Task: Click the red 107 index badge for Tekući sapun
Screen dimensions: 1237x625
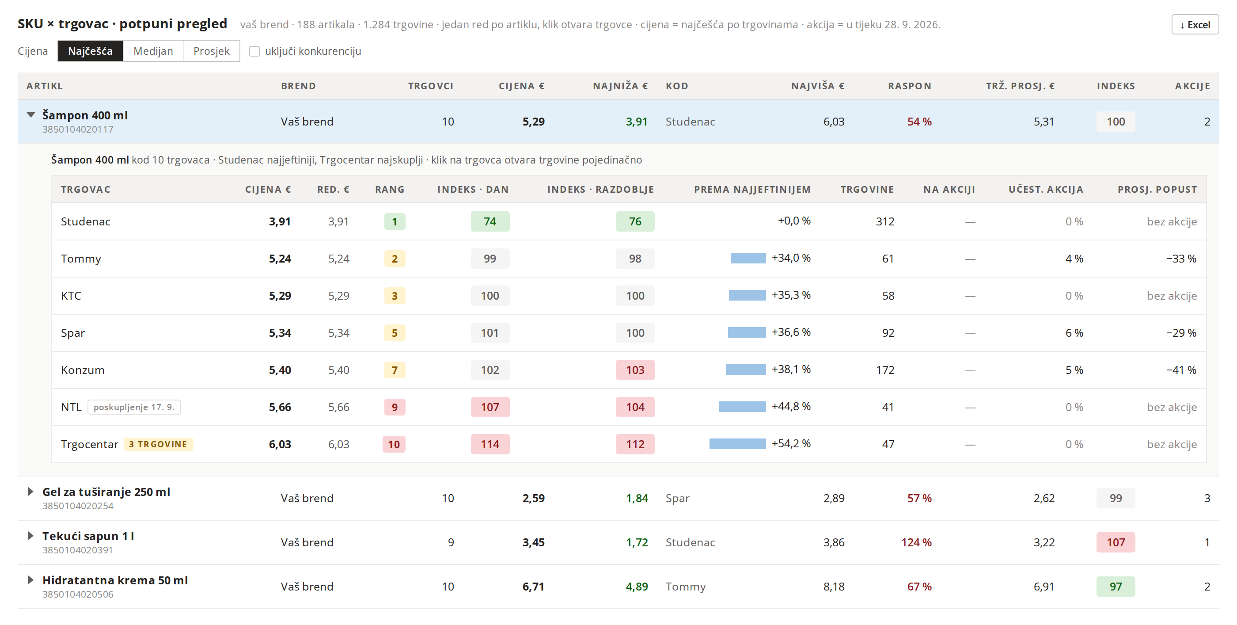Action: click(1116, 542)
